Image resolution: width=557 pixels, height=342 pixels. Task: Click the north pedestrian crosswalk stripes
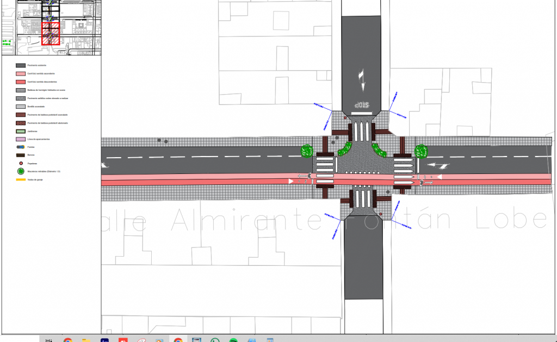(361, 130)
